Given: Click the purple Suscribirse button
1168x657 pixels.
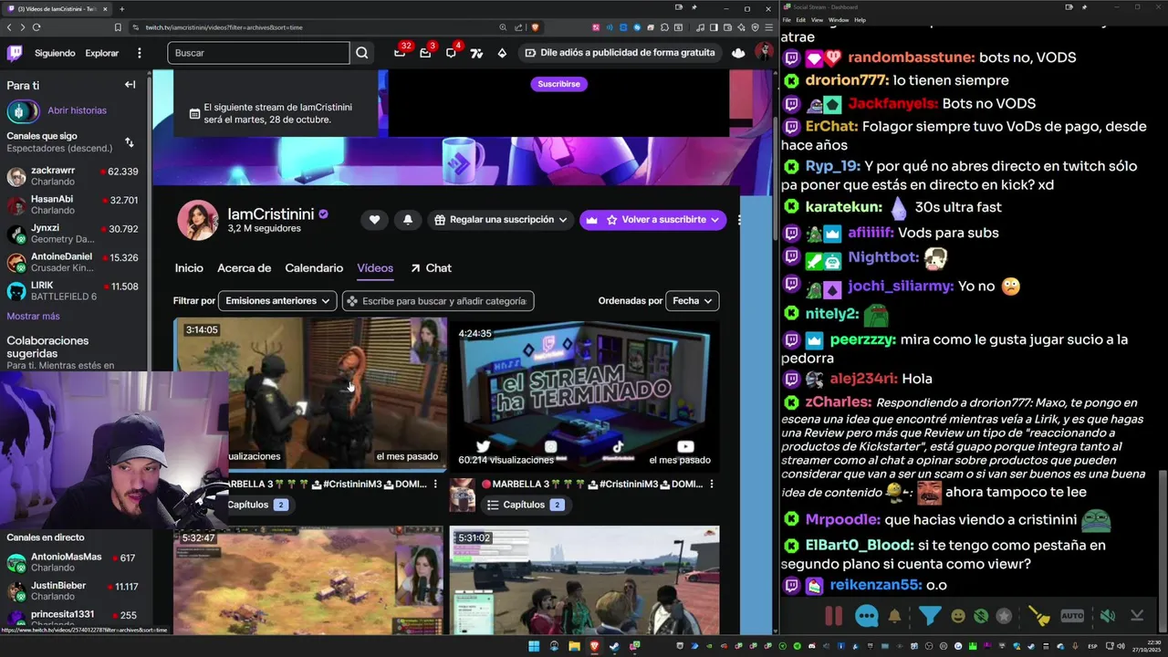Looking at the screenshot, I should [x=558, y=84].
